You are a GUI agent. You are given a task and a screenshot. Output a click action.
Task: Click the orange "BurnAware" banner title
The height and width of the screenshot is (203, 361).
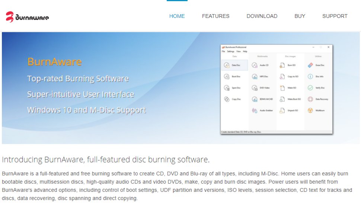click(x=55, y=62)
